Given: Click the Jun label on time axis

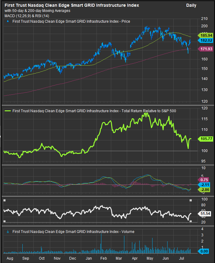Looking at the screenshot, I should (166, 258).
